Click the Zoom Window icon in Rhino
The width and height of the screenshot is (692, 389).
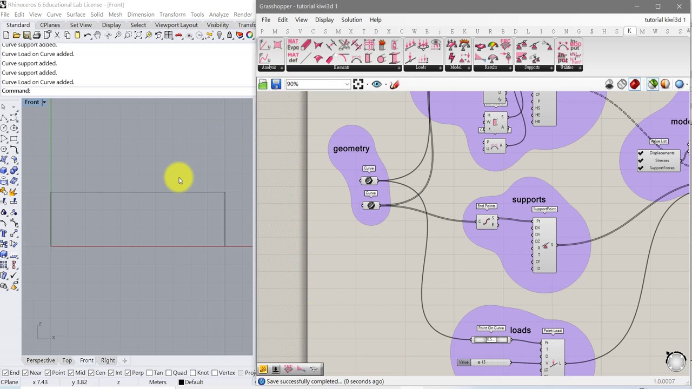128,35
